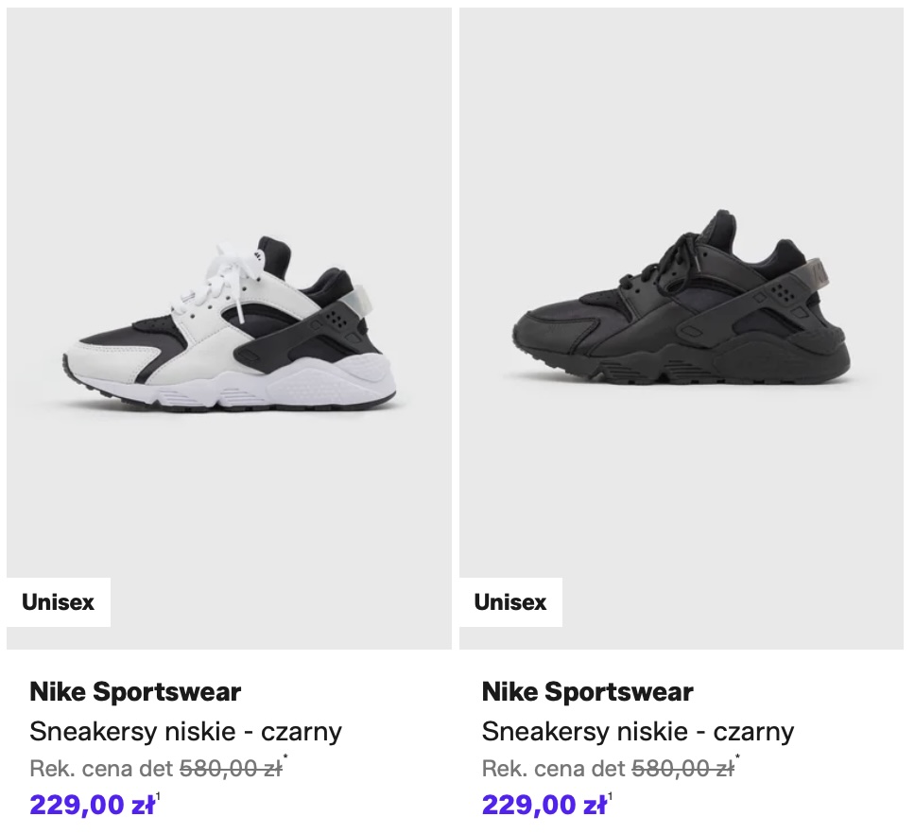Open the white and black Huarache sneaker image
The image size is (915, 834).
click(229, 329)
